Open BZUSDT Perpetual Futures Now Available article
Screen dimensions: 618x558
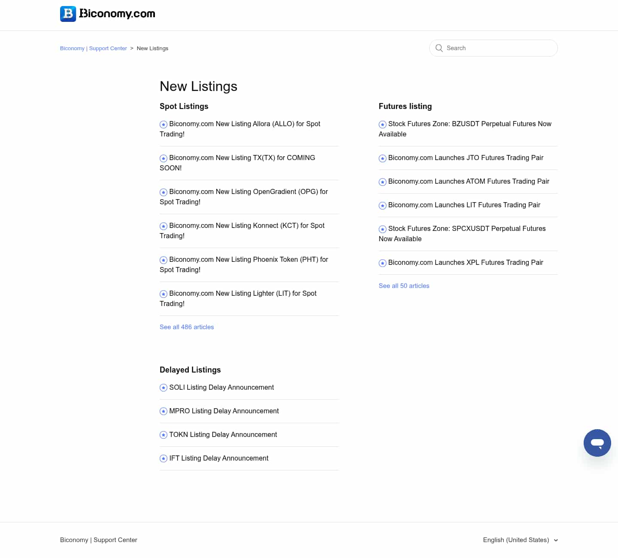pyautogui.click(x=465, y=129)
